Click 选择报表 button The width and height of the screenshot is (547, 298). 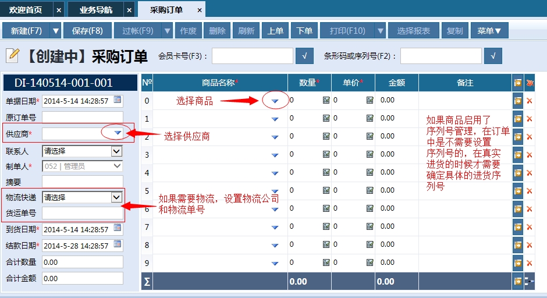point(413,31)
